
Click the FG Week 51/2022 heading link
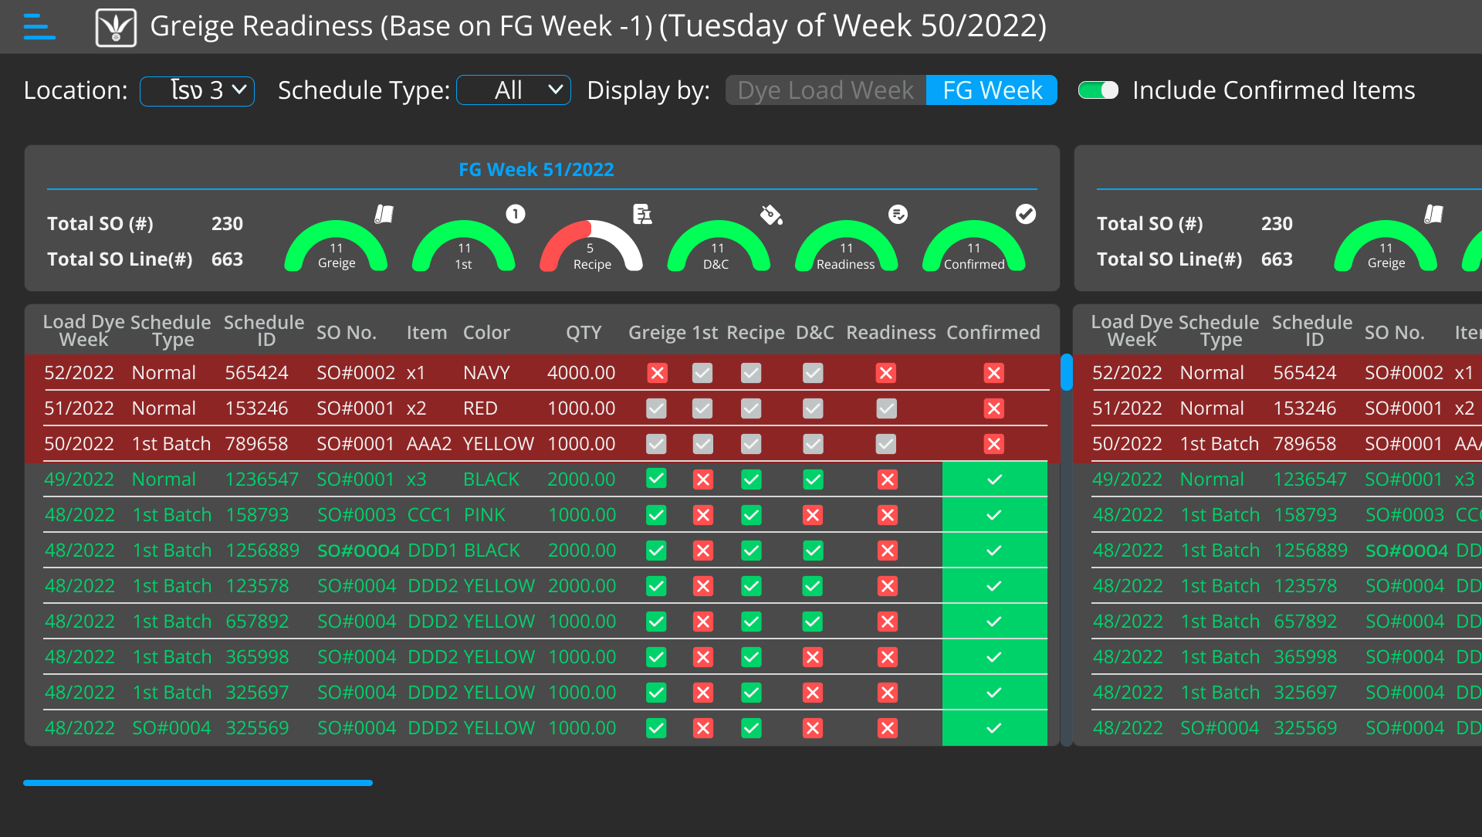click(536, 169)
